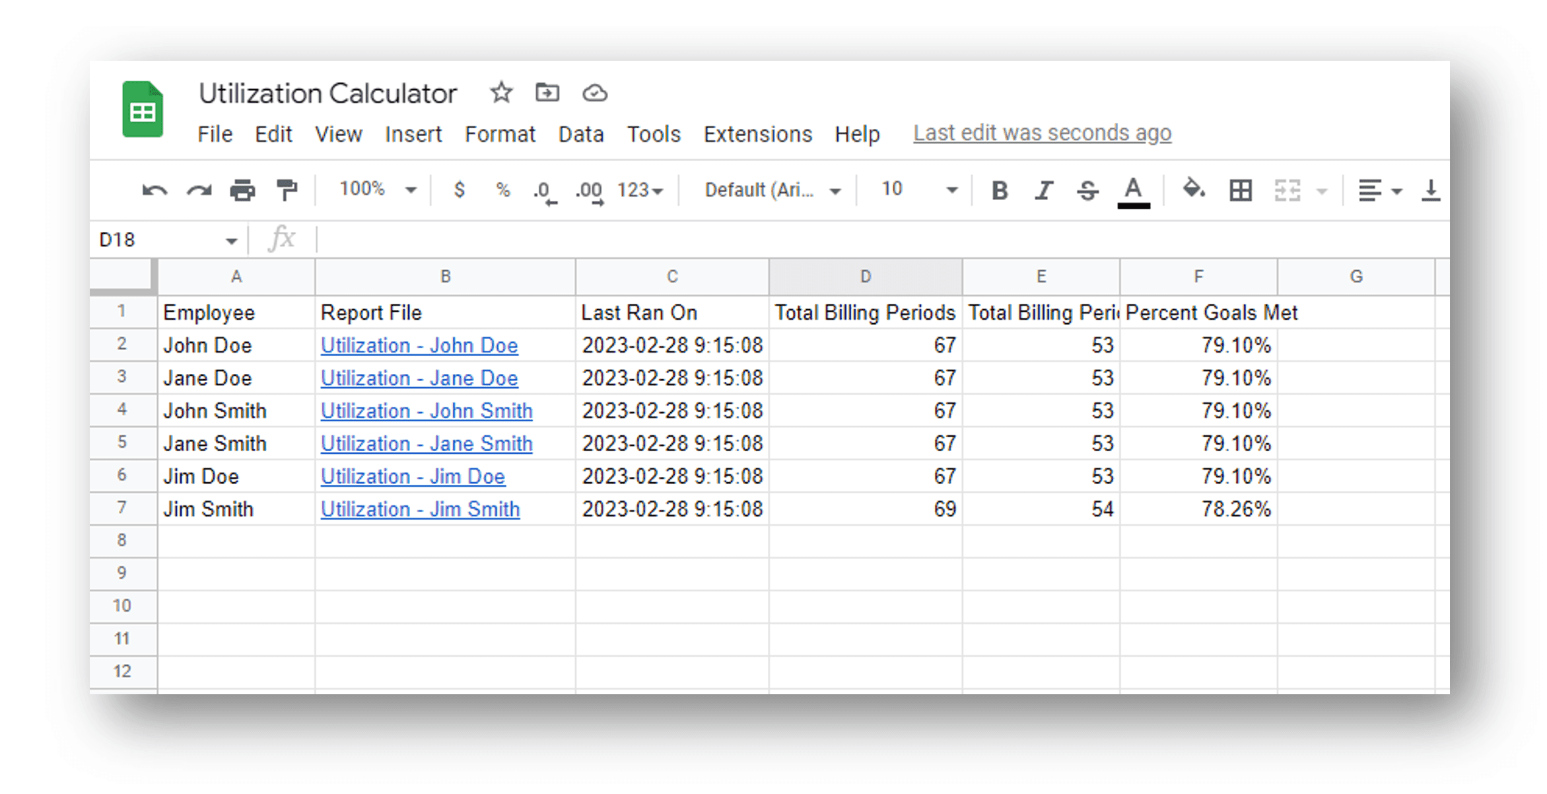Open the D18 name box dropdown arrow
This screenshot has height=794, width=1547.
click(x=231, y=241)
